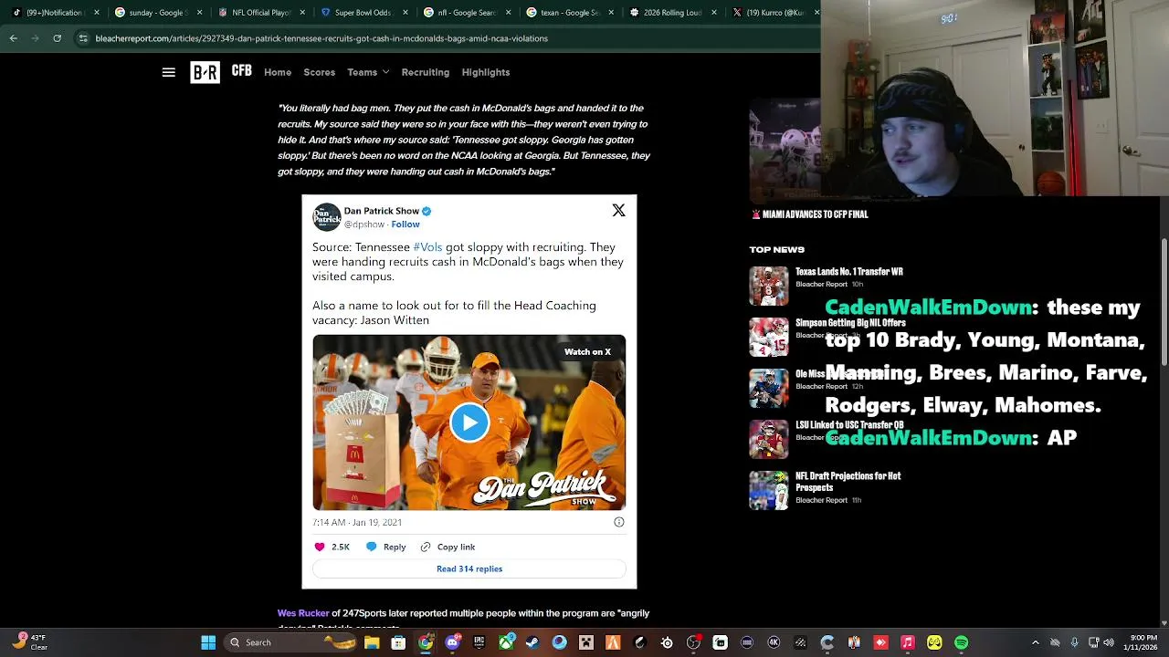Open Spotify from the taskbar

tap(962, 642)
